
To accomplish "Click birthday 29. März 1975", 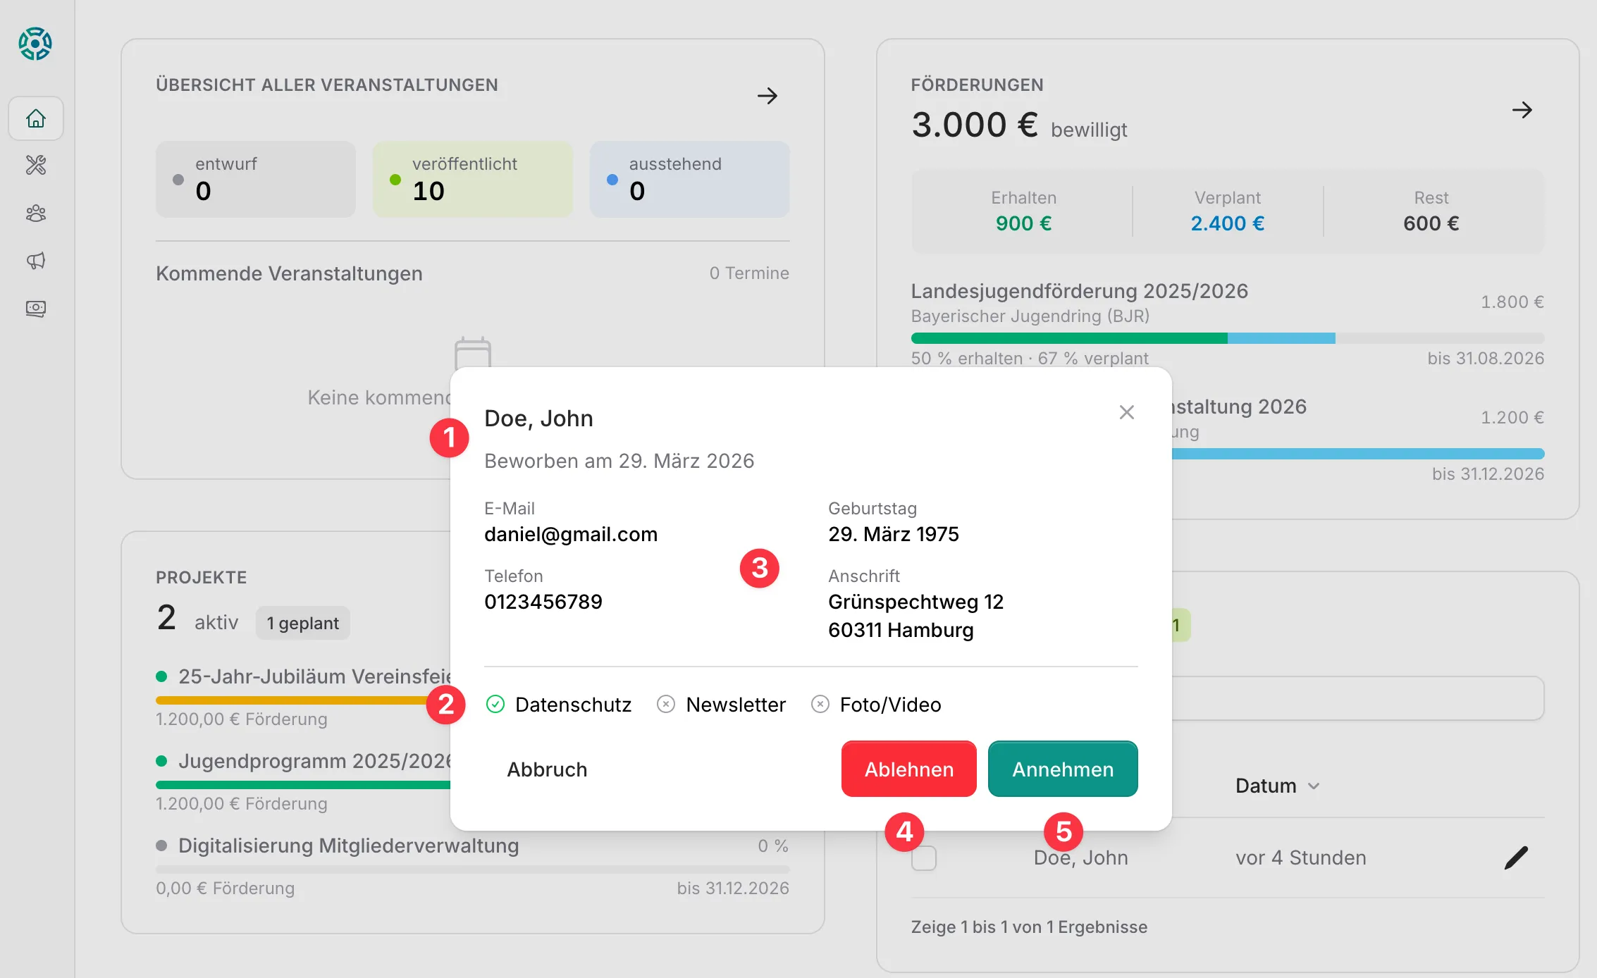I will click(894, 534).
